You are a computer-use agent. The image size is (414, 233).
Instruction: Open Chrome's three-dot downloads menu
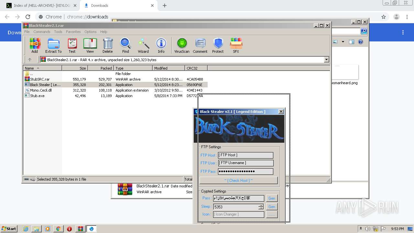(x=403, y=32)
